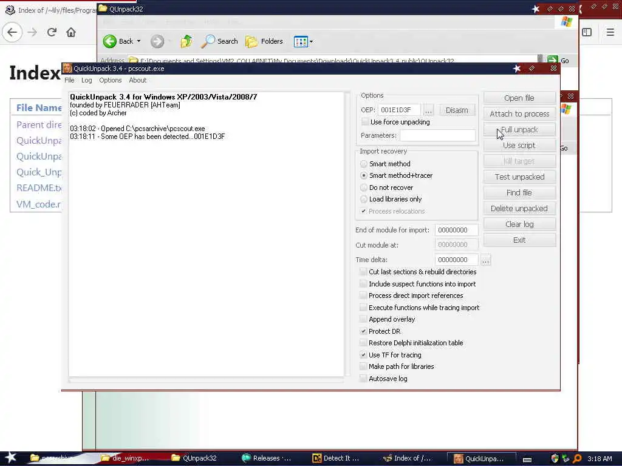Uncheck Use TF for tracing checkbox

click(363, 355)
